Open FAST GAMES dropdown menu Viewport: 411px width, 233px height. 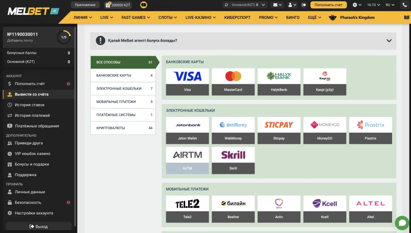point(136,18)
